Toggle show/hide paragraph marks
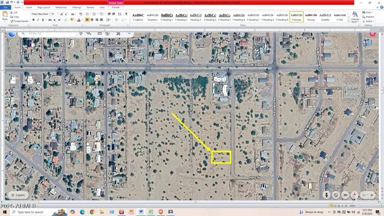 click(126, 14)
